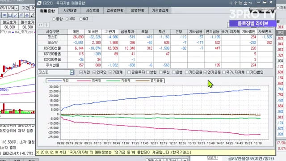This screenshot has height=161, width=286.
Task: Select the line drawing tool icon
Action: click(16, 15)
